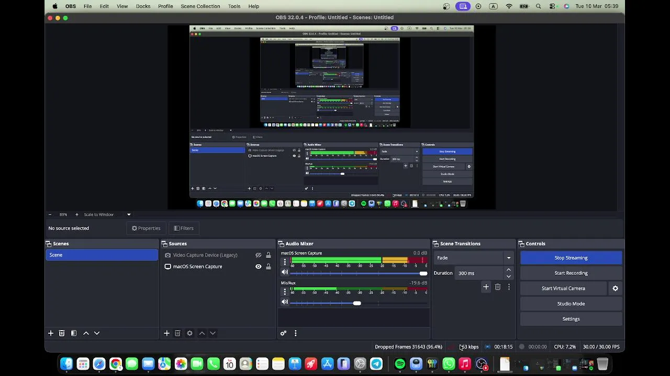Click Start Virtual Camera
Image resolution: width=670 pixels, height=376 pixels.
point(563,288)
